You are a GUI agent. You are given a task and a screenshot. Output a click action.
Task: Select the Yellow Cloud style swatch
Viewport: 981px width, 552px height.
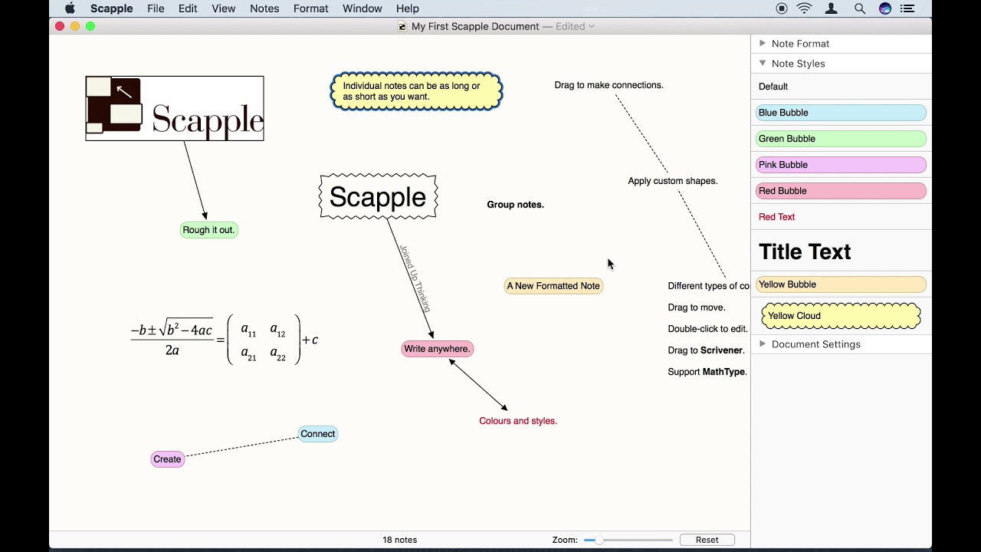click(x=841, y=316)
